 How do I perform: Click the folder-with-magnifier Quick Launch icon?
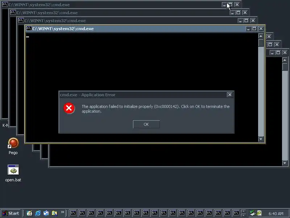click(54, 213)
